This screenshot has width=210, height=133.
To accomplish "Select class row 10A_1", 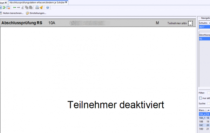I will pyautogui.click(x=204, y=118).
